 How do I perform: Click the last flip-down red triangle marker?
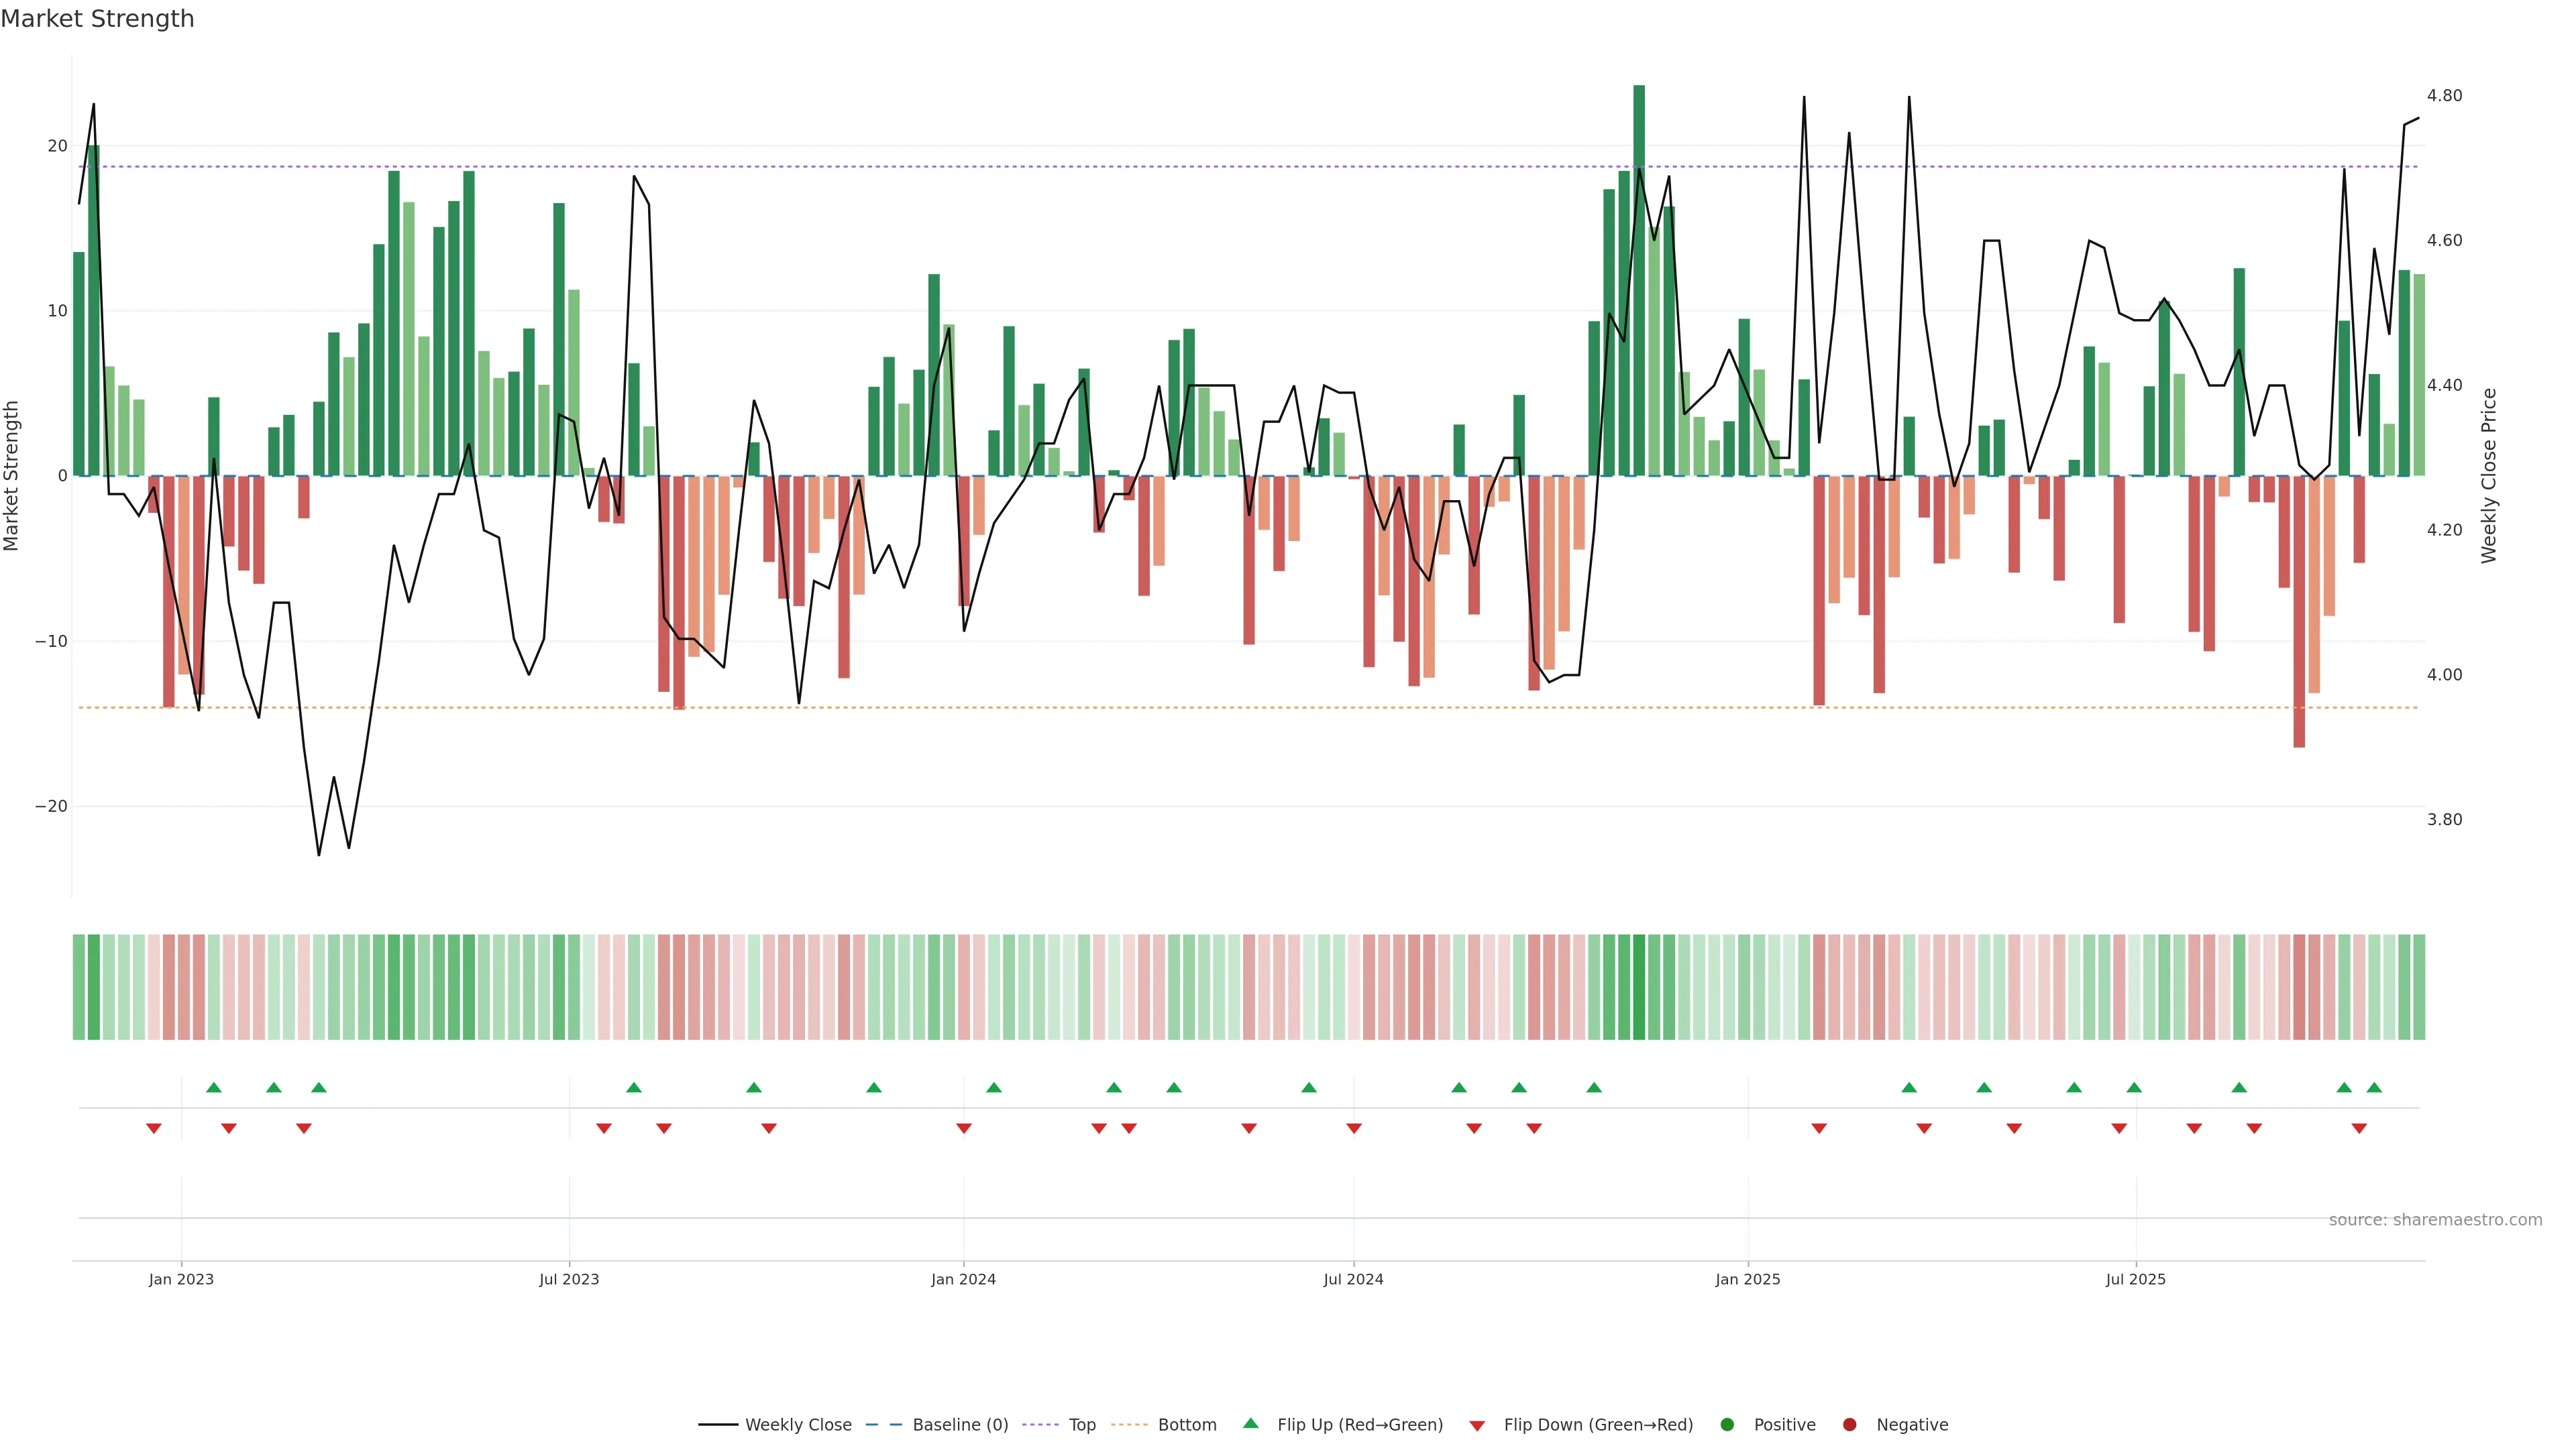2359,1128
